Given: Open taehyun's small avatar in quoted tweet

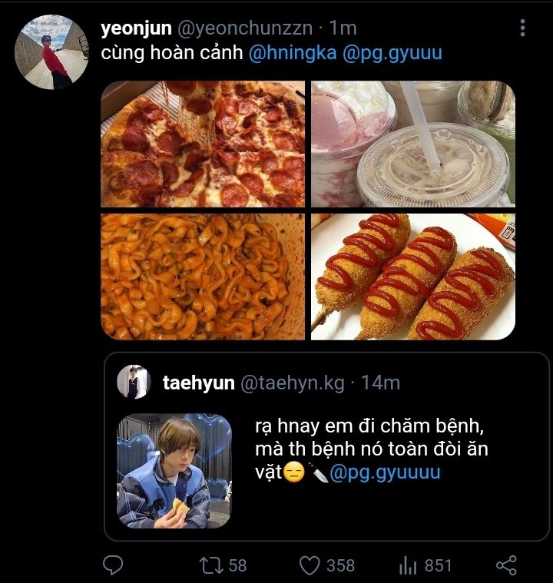Looking at the screenshot, I should (134, 382).
